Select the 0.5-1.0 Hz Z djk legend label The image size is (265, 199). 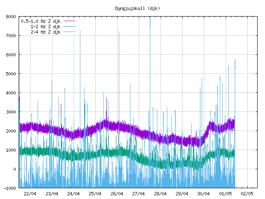41,21
